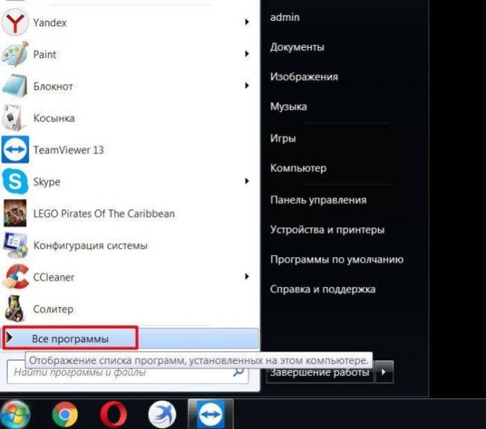Open Google Chrome from the taskbar

click(65, 414)
